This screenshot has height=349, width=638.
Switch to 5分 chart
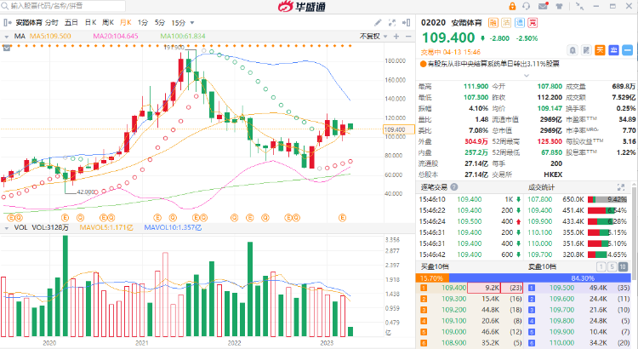pyautogui.click(x=160, y=23)
